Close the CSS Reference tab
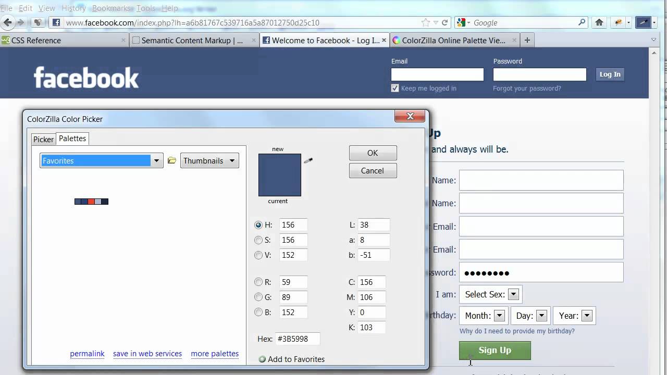This screenshot has width=667, height=375. pos(123,40)
